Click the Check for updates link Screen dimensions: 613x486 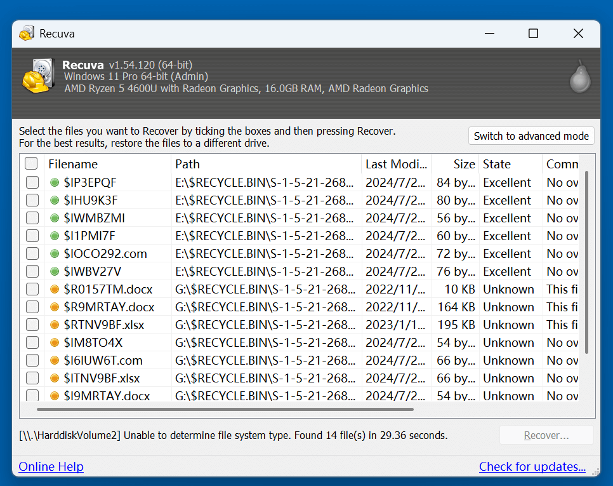click(x=532, y=467)
